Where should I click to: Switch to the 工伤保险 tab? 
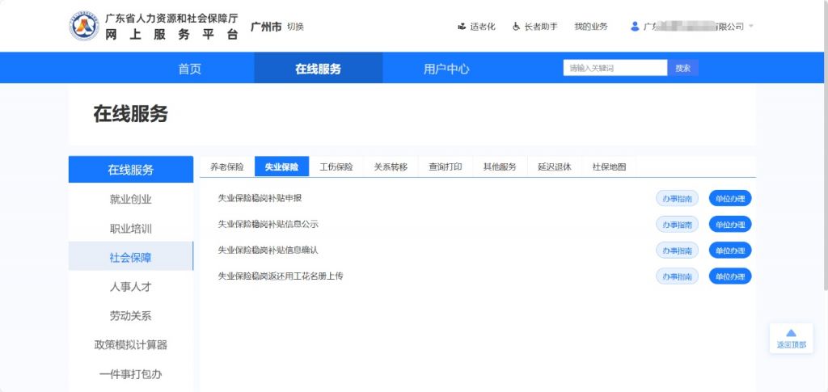(x=336, y=167)
